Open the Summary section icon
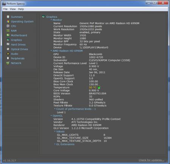Viewport: 170px width, 164px height. [x=8, y=17]
